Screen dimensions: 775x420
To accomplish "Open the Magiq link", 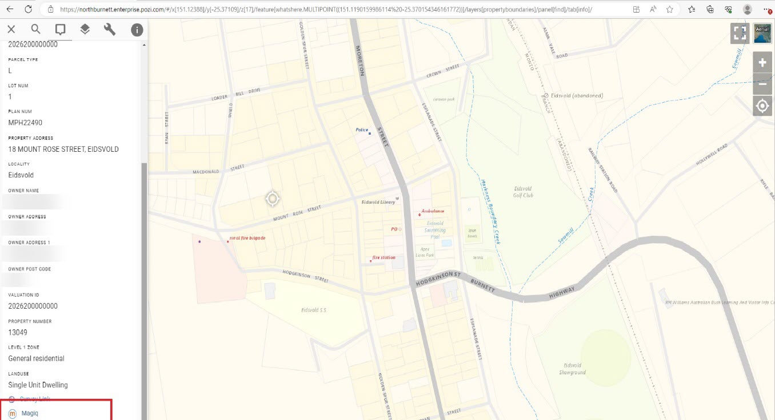I will click(x=30, y=413).
